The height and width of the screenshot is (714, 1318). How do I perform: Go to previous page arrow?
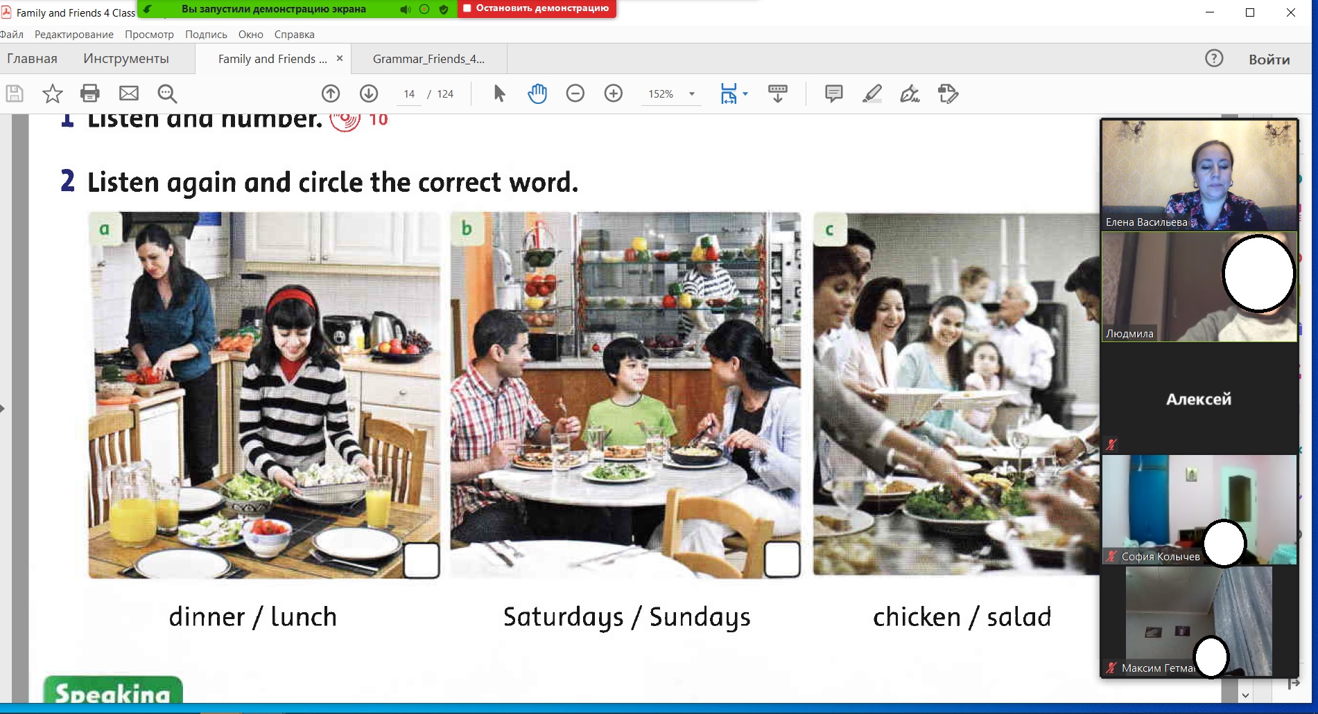click(331, 93)
